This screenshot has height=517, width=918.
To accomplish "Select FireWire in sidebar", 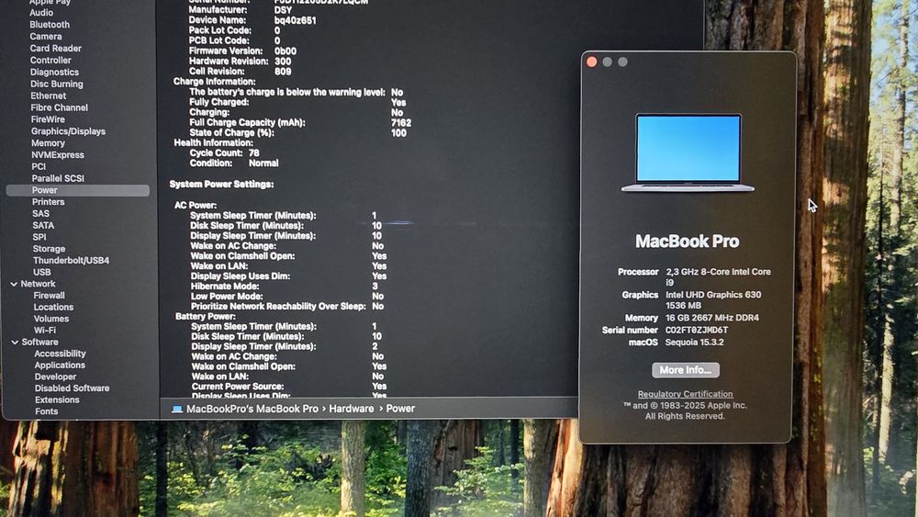I will pos(48,119).
